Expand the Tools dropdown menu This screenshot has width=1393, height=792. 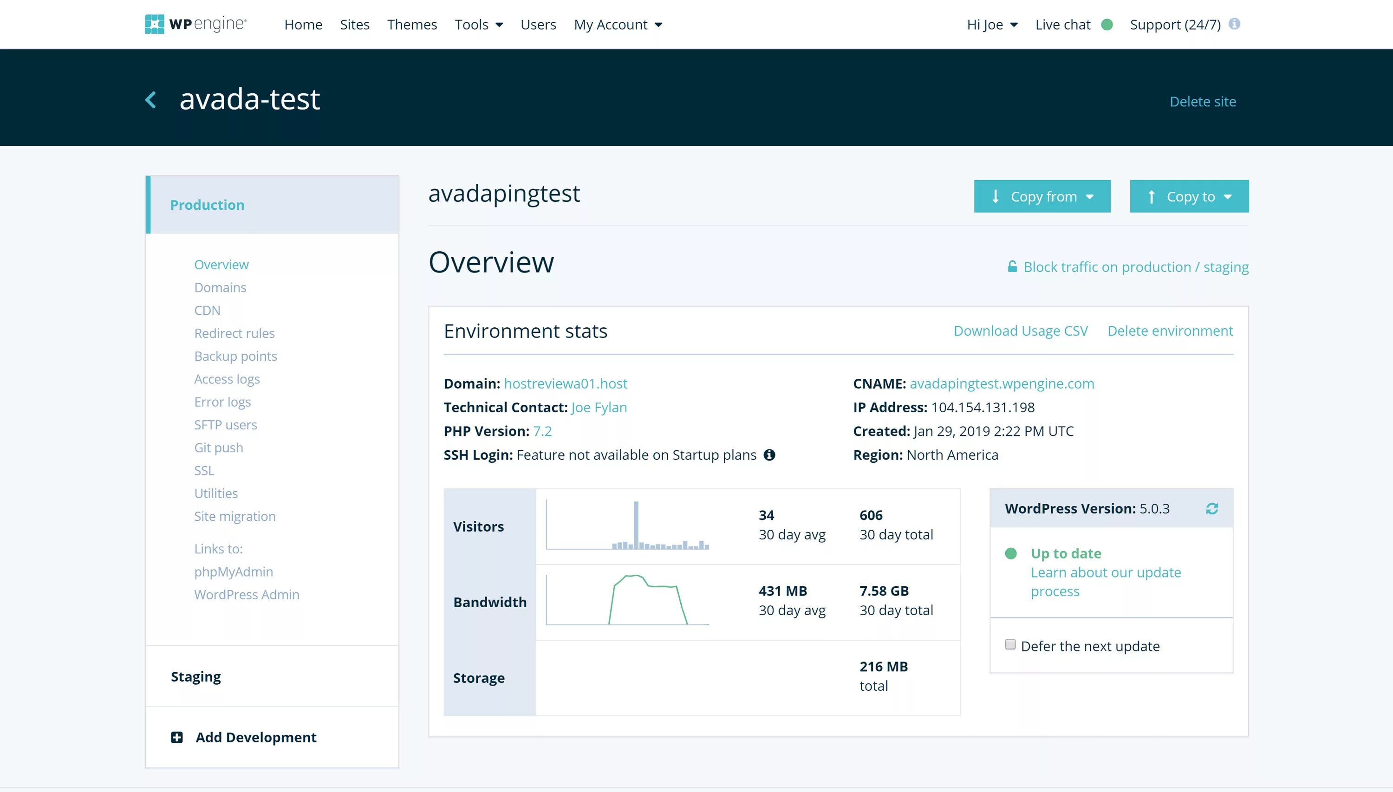point(479,25)
